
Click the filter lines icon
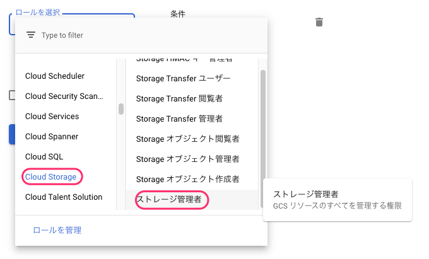point(31,35)
